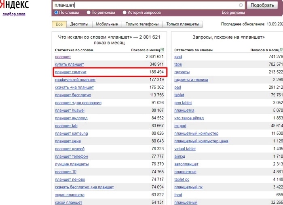The width and height of the screenshot is (283, 205).
Task: Open the "скачать +на планшет" link
Action: pyautogui.click(x=74, y=88)
